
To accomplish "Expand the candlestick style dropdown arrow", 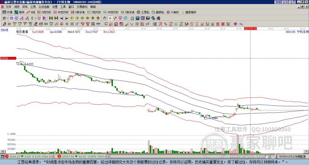I will point(35,18).
